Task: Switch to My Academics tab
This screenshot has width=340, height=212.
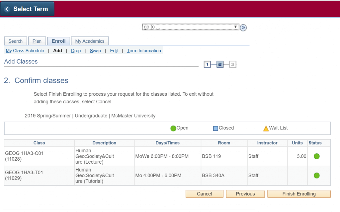Action: tap(90, 41)
